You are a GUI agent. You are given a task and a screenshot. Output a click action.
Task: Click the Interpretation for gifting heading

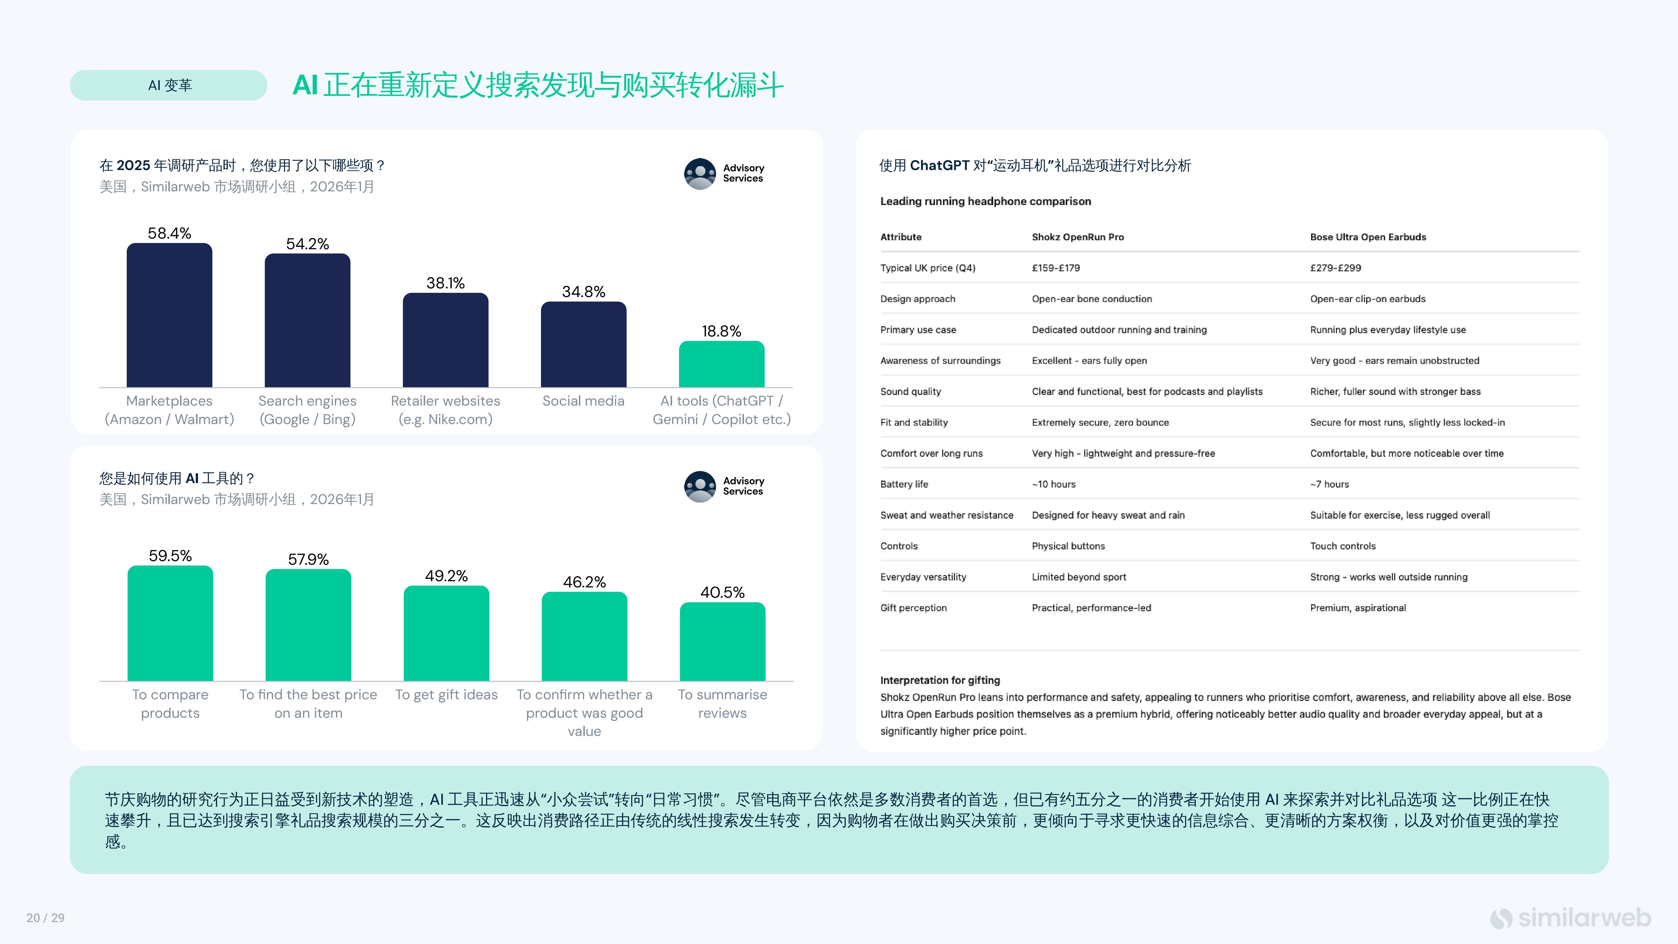pyautogui.click(x=940, y=680)
